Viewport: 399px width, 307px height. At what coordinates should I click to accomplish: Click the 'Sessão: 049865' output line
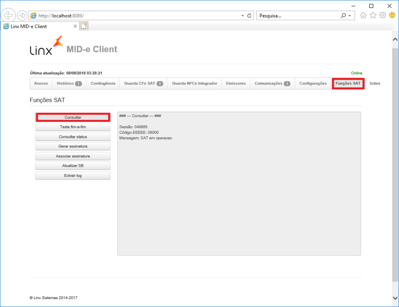pos(133,127)
